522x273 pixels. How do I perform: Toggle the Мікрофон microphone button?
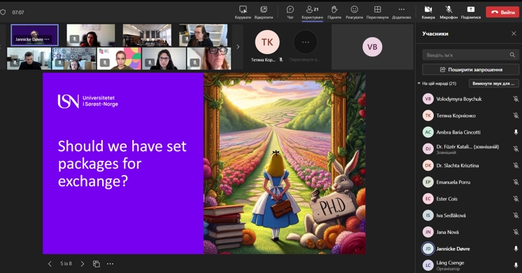[449, 12]
